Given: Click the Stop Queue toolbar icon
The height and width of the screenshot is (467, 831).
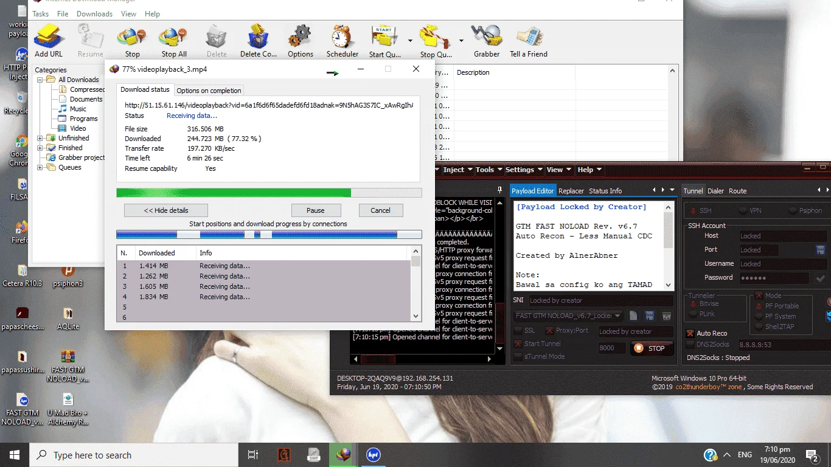Looking at the screenshot, I should pyautogui.click(x=435, y=37).
